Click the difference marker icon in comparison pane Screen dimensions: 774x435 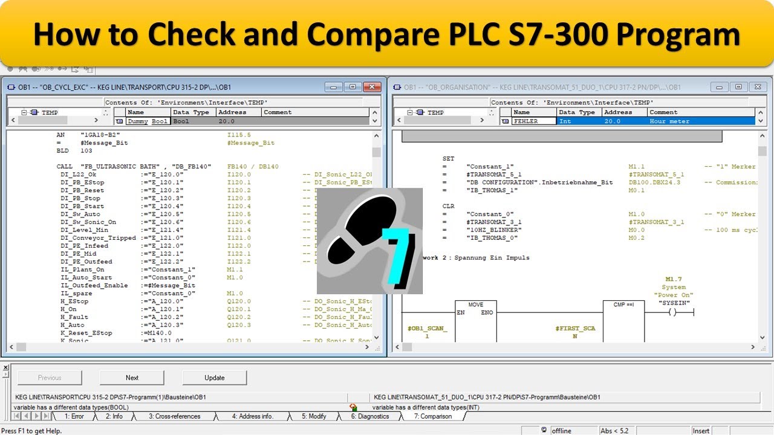pyautogui.click(x=354, y=408)
